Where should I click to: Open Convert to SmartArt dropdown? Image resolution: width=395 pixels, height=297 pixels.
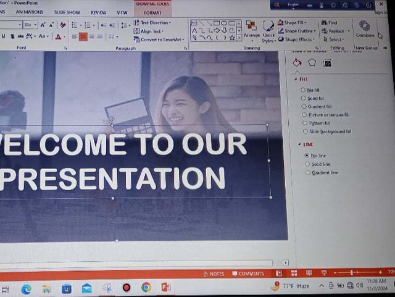tap(159, 40)
